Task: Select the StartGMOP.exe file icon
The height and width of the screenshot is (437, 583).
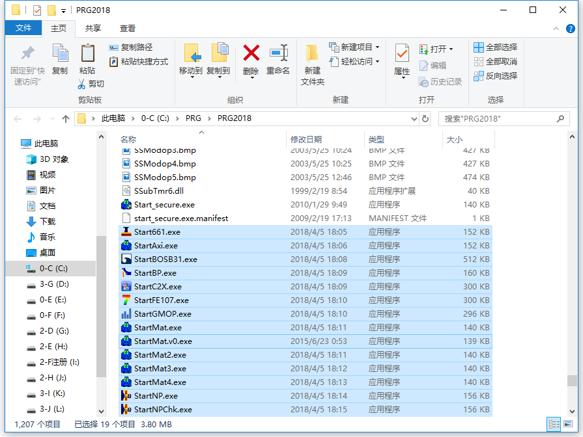Action: click(x=126, y=313)
